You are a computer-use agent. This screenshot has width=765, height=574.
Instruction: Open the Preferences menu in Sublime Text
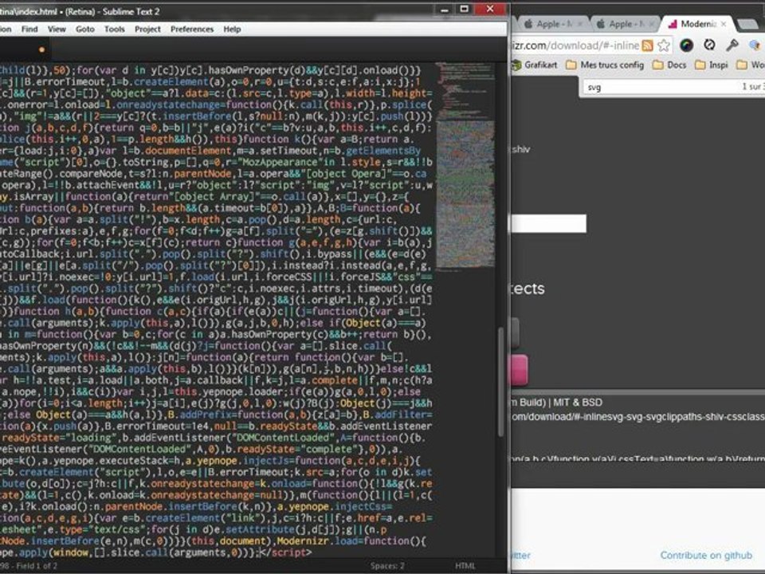(192, 29)
